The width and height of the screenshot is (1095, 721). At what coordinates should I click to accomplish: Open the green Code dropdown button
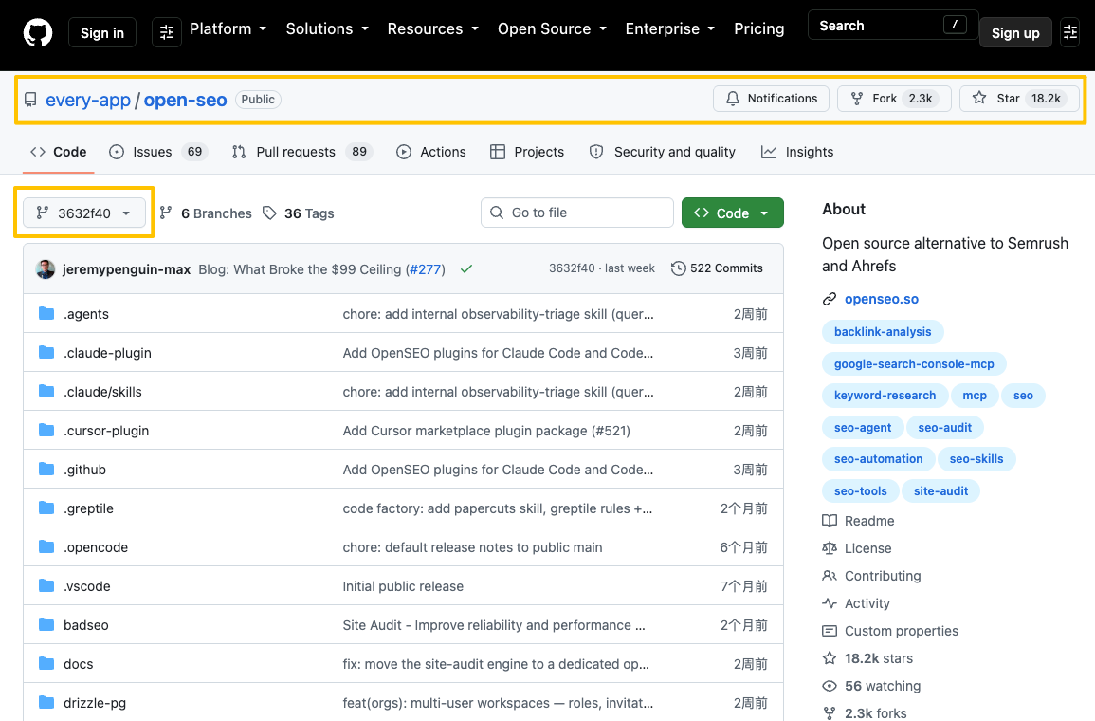(733, 213)
